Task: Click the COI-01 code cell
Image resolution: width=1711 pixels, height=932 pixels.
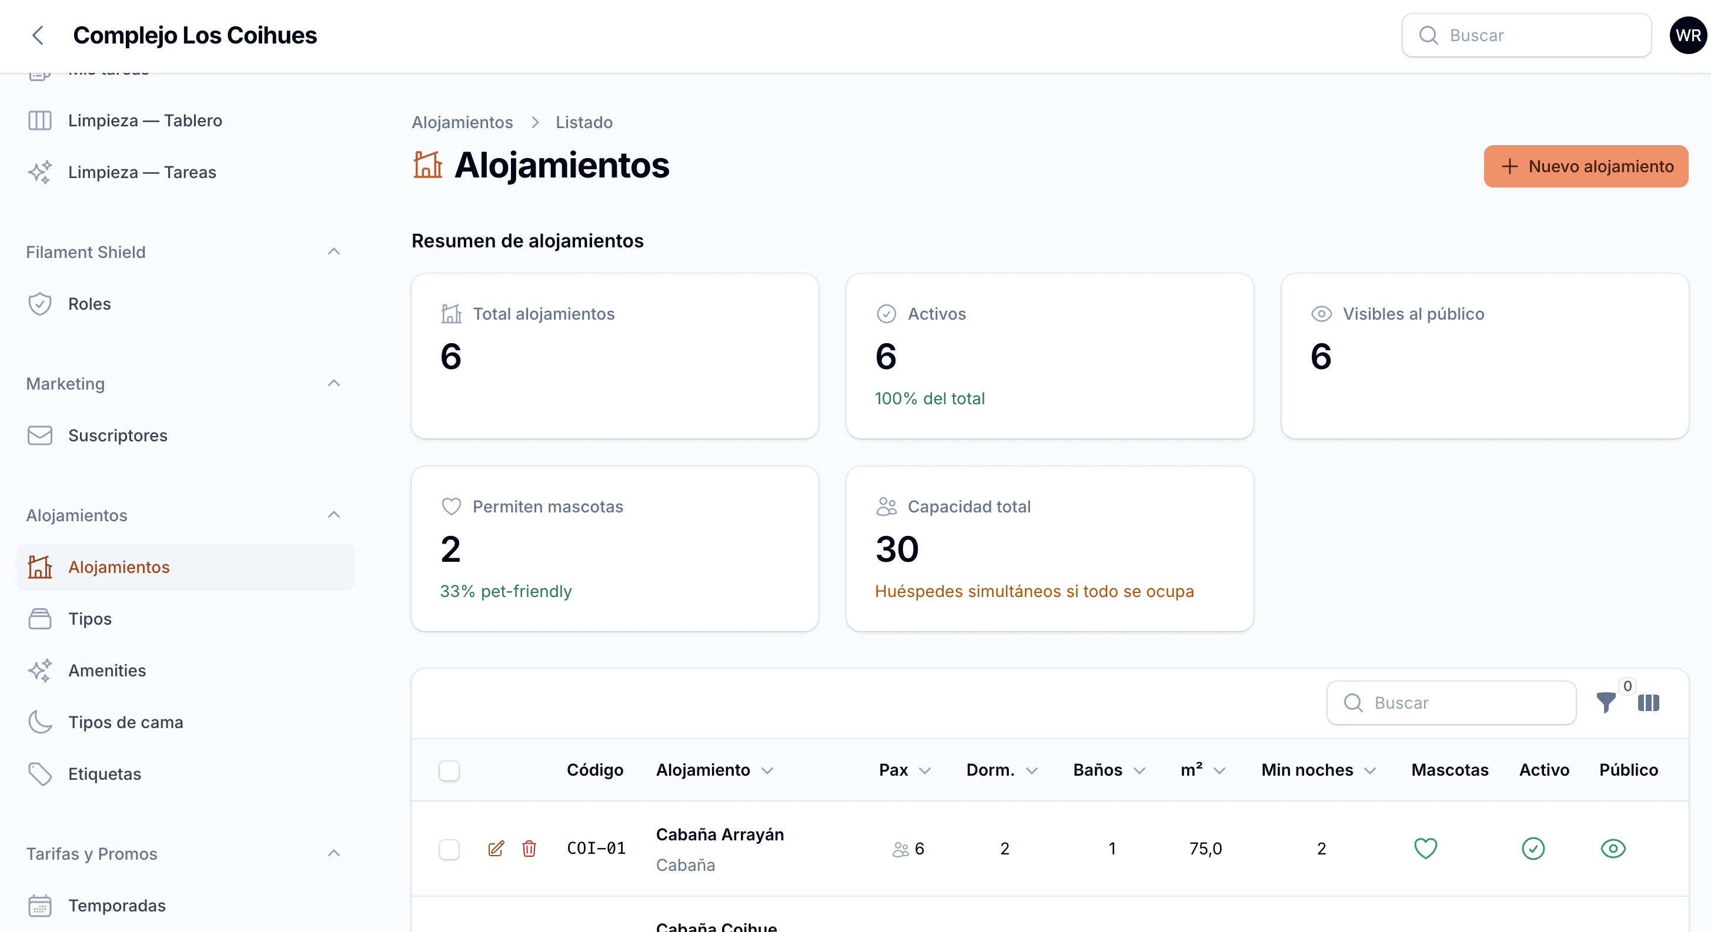Action: pyautogui.click(x=596, y=849)
